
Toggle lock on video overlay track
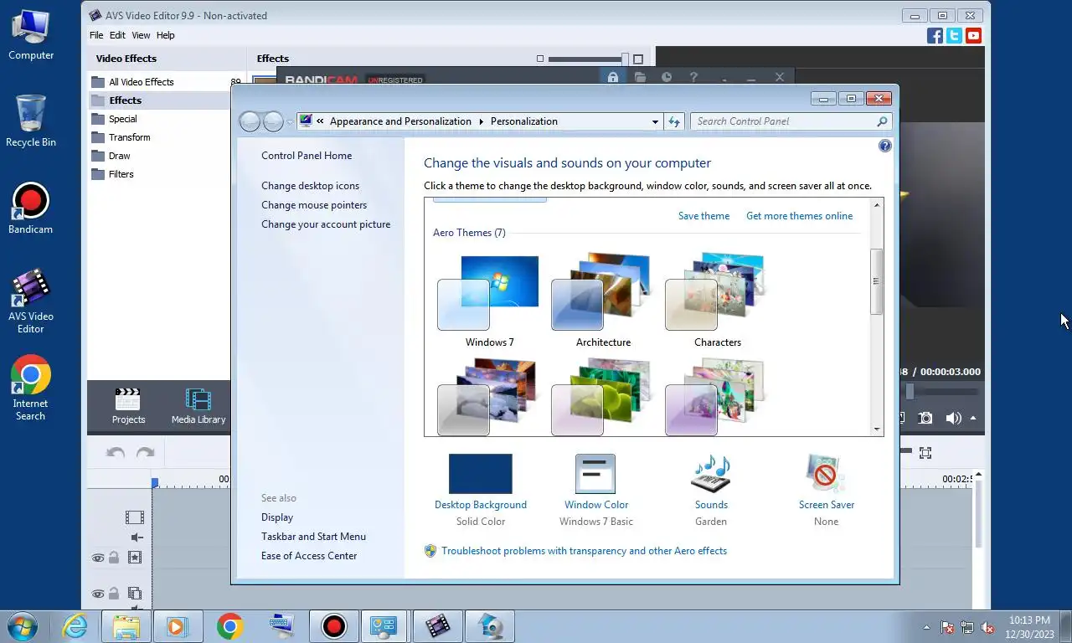[x=114, y=594]
